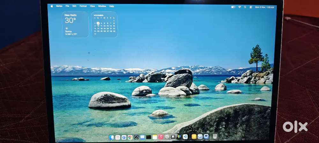This screenshot has width=319, height=143.
Task: Open Control Center in menu bar
Action: [250, 7]
